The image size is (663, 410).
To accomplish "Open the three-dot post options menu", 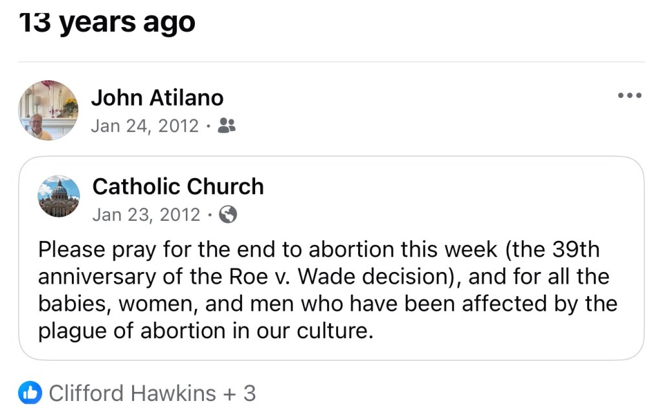I will [629, 96].
